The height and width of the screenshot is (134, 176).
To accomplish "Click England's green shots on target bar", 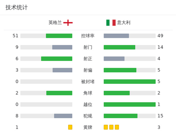I will tap(57, 59).
